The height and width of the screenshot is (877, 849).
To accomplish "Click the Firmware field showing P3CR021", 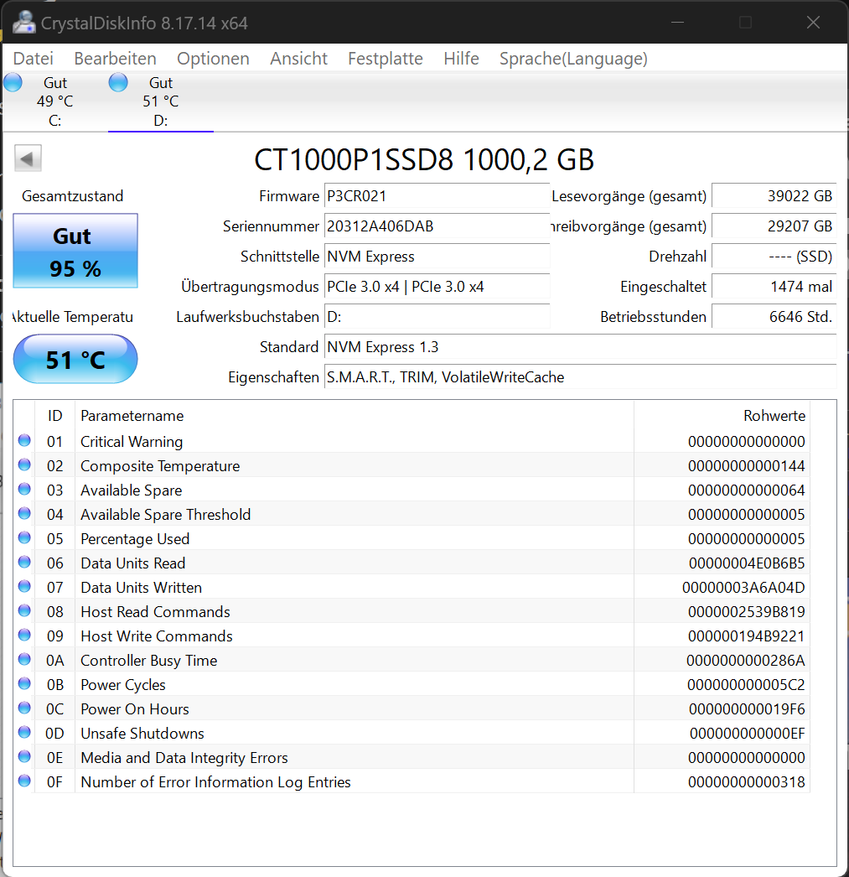I will [x=437, y=195].
